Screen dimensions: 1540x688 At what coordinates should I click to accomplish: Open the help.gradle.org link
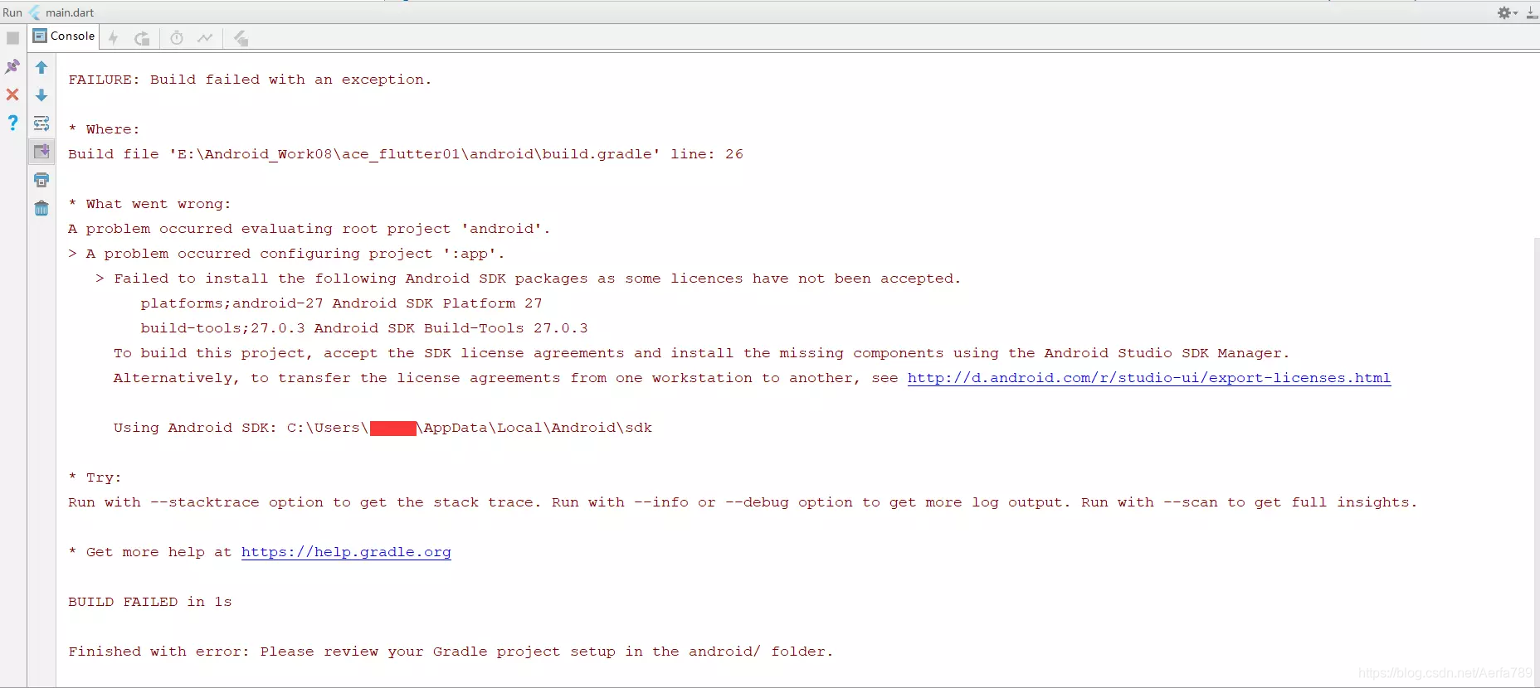pos(346,552)
